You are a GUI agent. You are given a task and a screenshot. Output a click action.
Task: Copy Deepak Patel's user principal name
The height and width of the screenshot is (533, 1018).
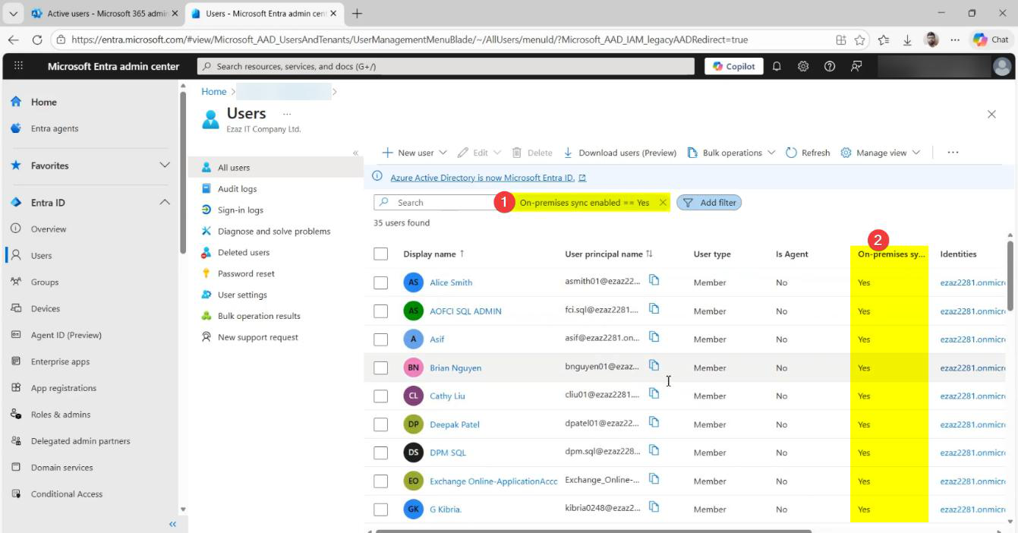click(654, 422)
